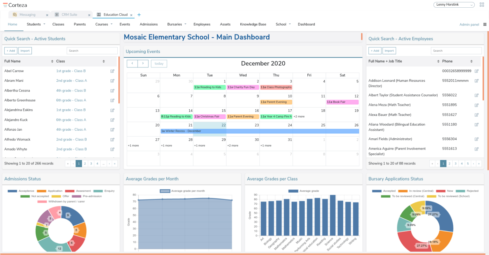Viewport: 489px width, 255px height.
Task: Add new tab with plus icon
Action: 139,15
